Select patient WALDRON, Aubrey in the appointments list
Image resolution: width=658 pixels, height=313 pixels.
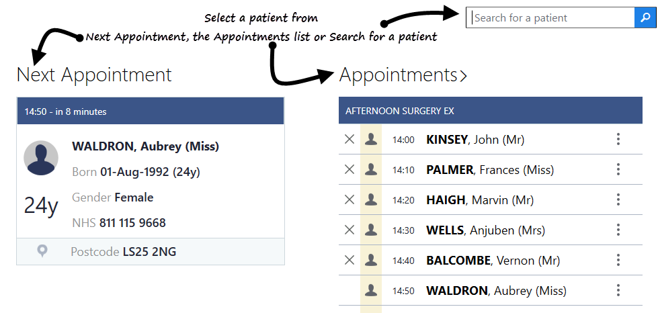click(x=496, y=291)
